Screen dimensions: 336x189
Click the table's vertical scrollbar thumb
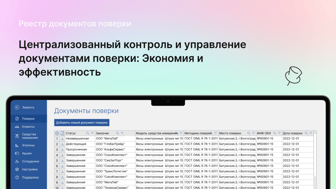[315, 155]
